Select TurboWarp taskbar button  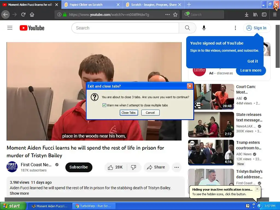(x=94, y=206)
